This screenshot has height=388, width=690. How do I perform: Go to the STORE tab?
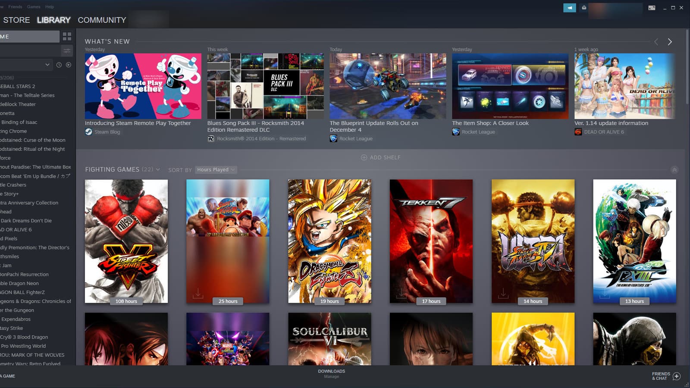click(x=16, y=20)
